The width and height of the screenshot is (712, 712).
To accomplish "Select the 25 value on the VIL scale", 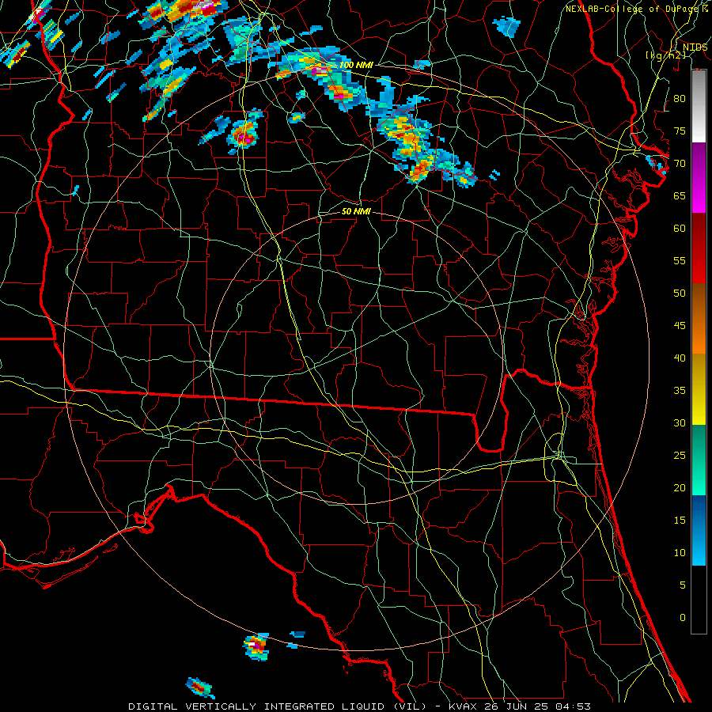I will pyautogui.click(x=680, y=455).
